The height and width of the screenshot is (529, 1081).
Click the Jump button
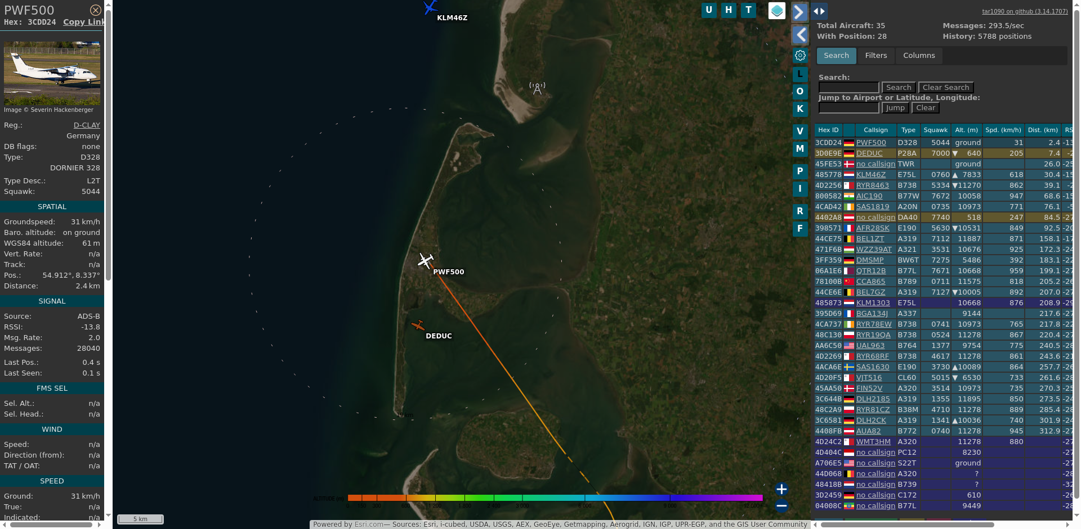tap(895, 108)
